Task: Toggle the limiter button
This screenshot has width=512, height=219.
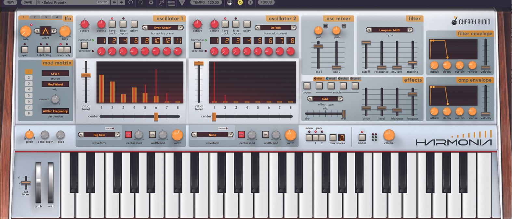Action: 362,137
